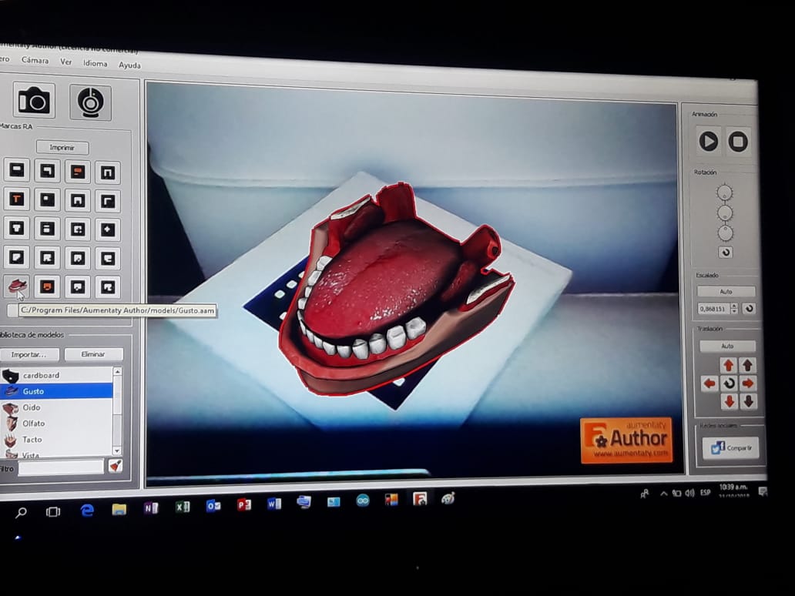Click the camera snapshot icon
Image resolution: width=795 pixels, height=596 pixels.
pos(33,100)
